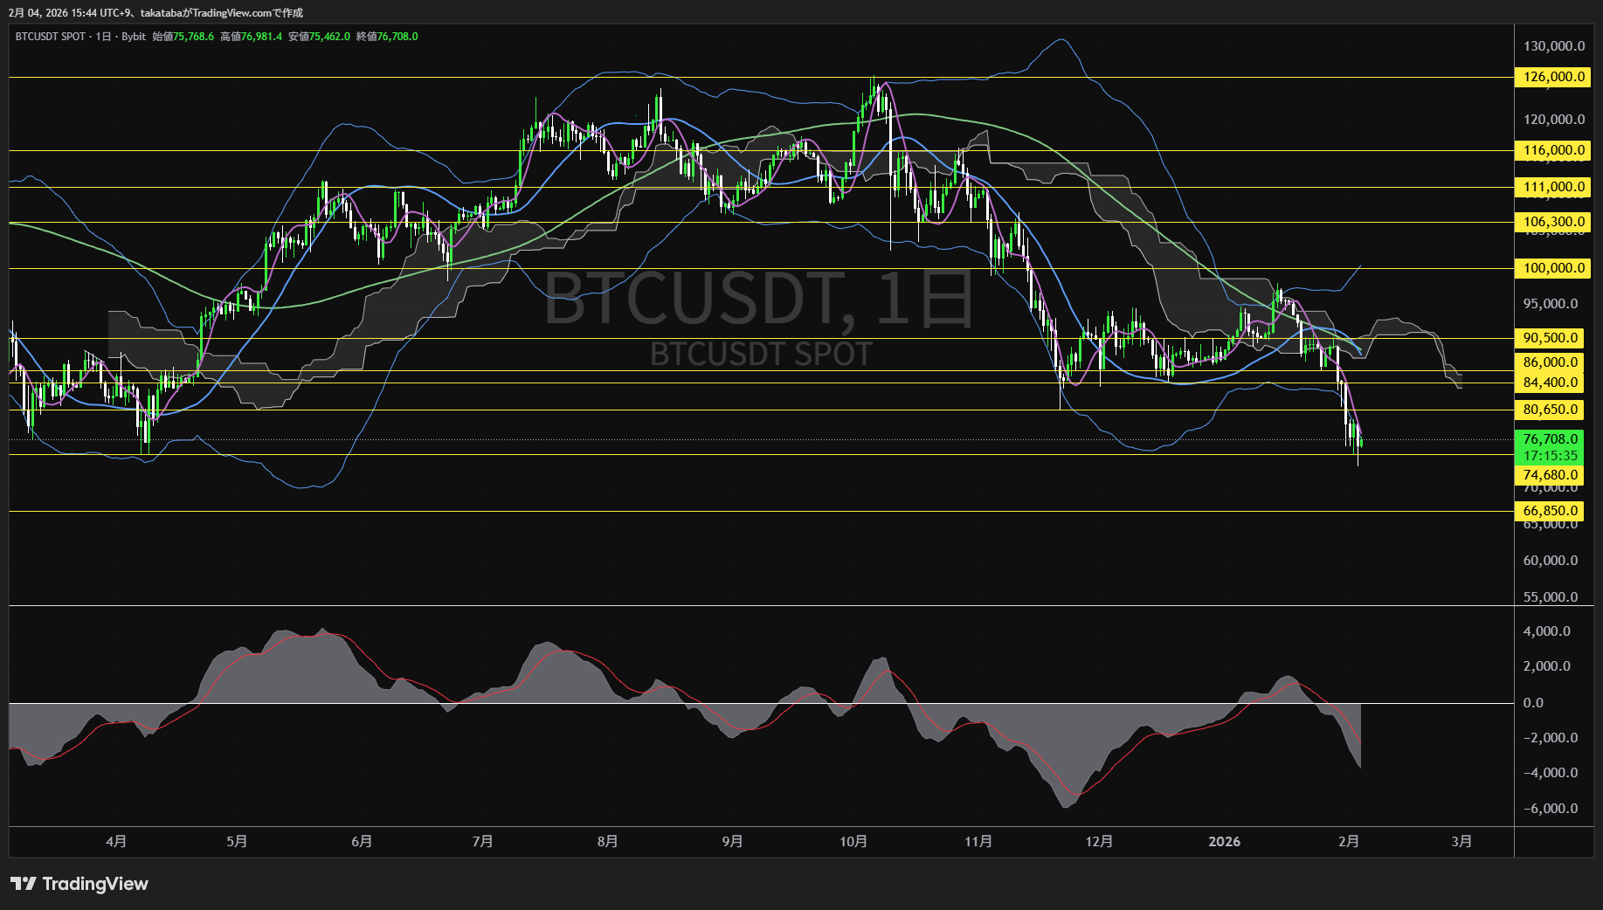The image size is (1603, 910).
Task: Click the TradingView logo icon
Action: [24, 884]
